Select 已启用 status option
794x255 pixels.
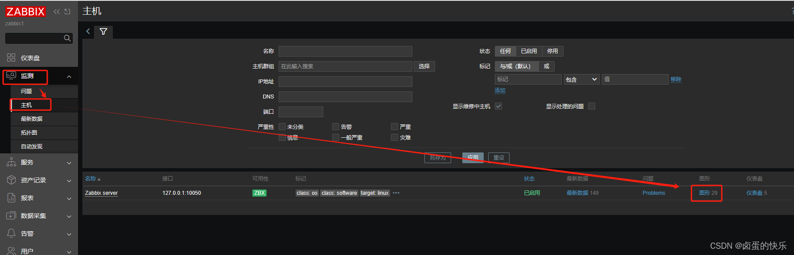[x=529, y=51]
